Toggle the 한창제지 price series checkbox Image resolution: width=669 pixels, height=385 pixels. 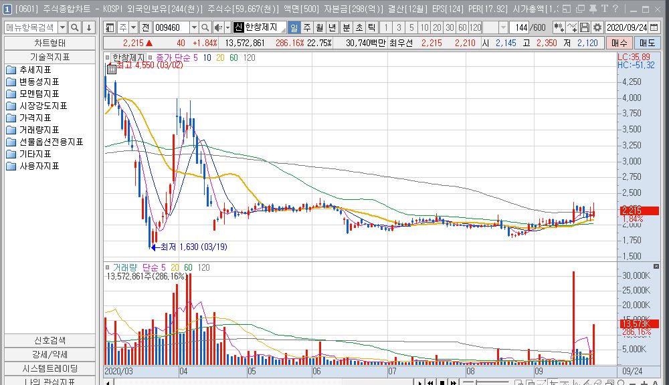(x=107, y=57)
